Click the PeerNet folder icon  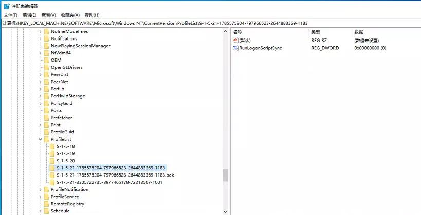click(x=46, y=82)
